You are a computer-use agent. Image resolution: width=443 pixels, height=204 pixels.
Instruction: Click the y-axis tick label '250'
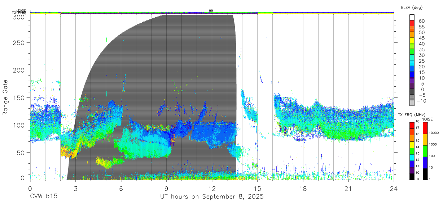(19, 42)
